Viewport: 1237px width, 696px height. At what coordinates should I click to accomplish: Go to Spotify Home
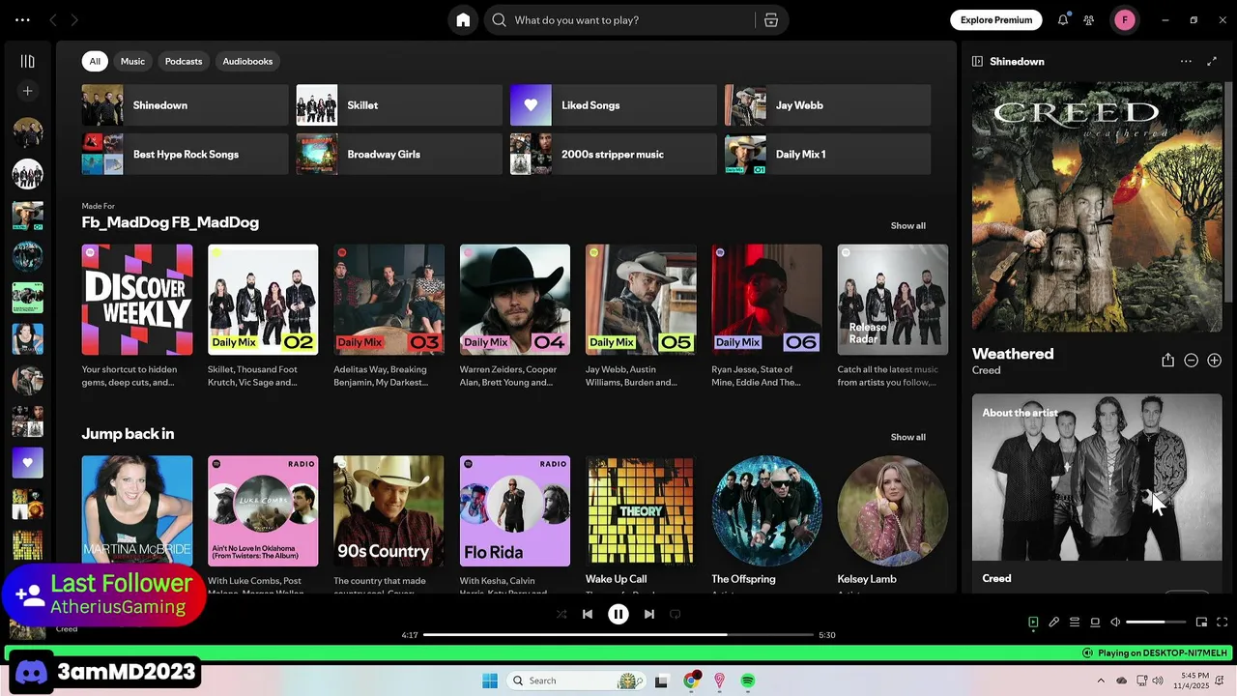463,20
